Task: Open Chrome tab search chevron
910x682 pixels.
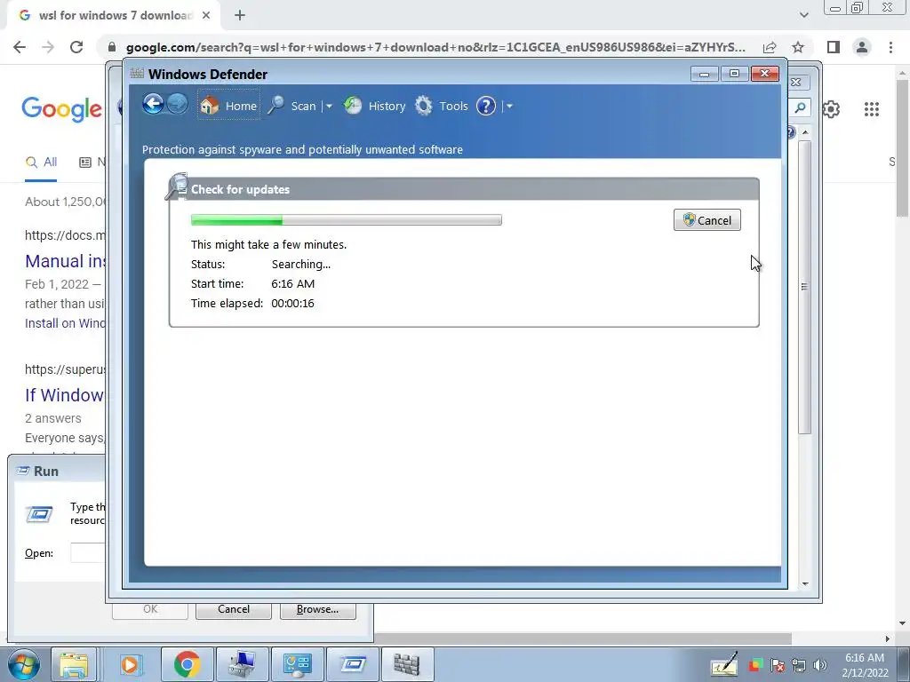Action: point(803,15)
